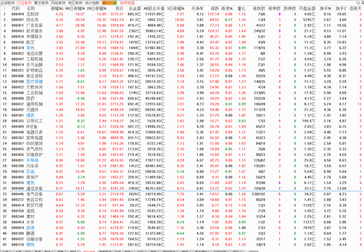364x252 pixels.
Task: Select the blue 医疗保健 sector name
Action: click(35, 81)
